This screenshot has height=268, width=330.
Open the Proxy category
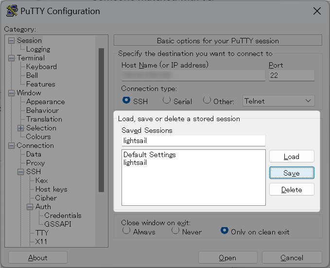[x=35, y=163]
